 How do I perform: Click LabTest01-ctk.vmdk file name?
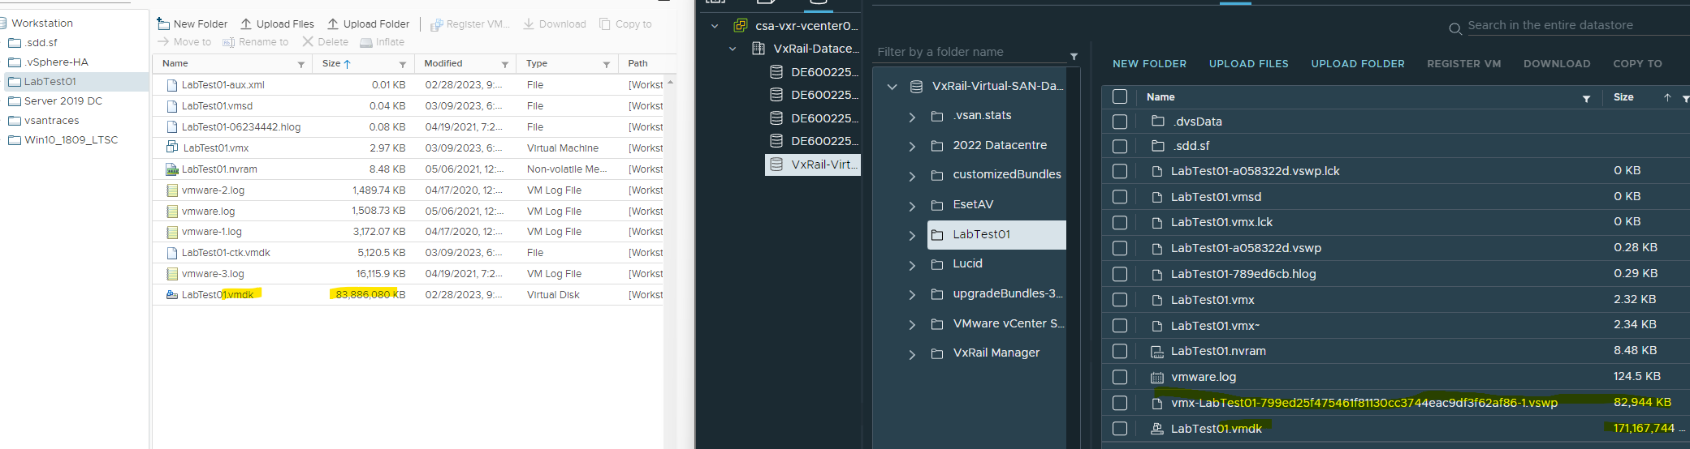pyautogui.click(x=226, y=253)
